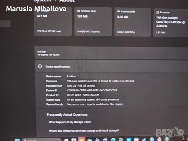Open Microsoft Store from the taskbar
Viewport: 188px width, 141px height.
coord(136,140)
